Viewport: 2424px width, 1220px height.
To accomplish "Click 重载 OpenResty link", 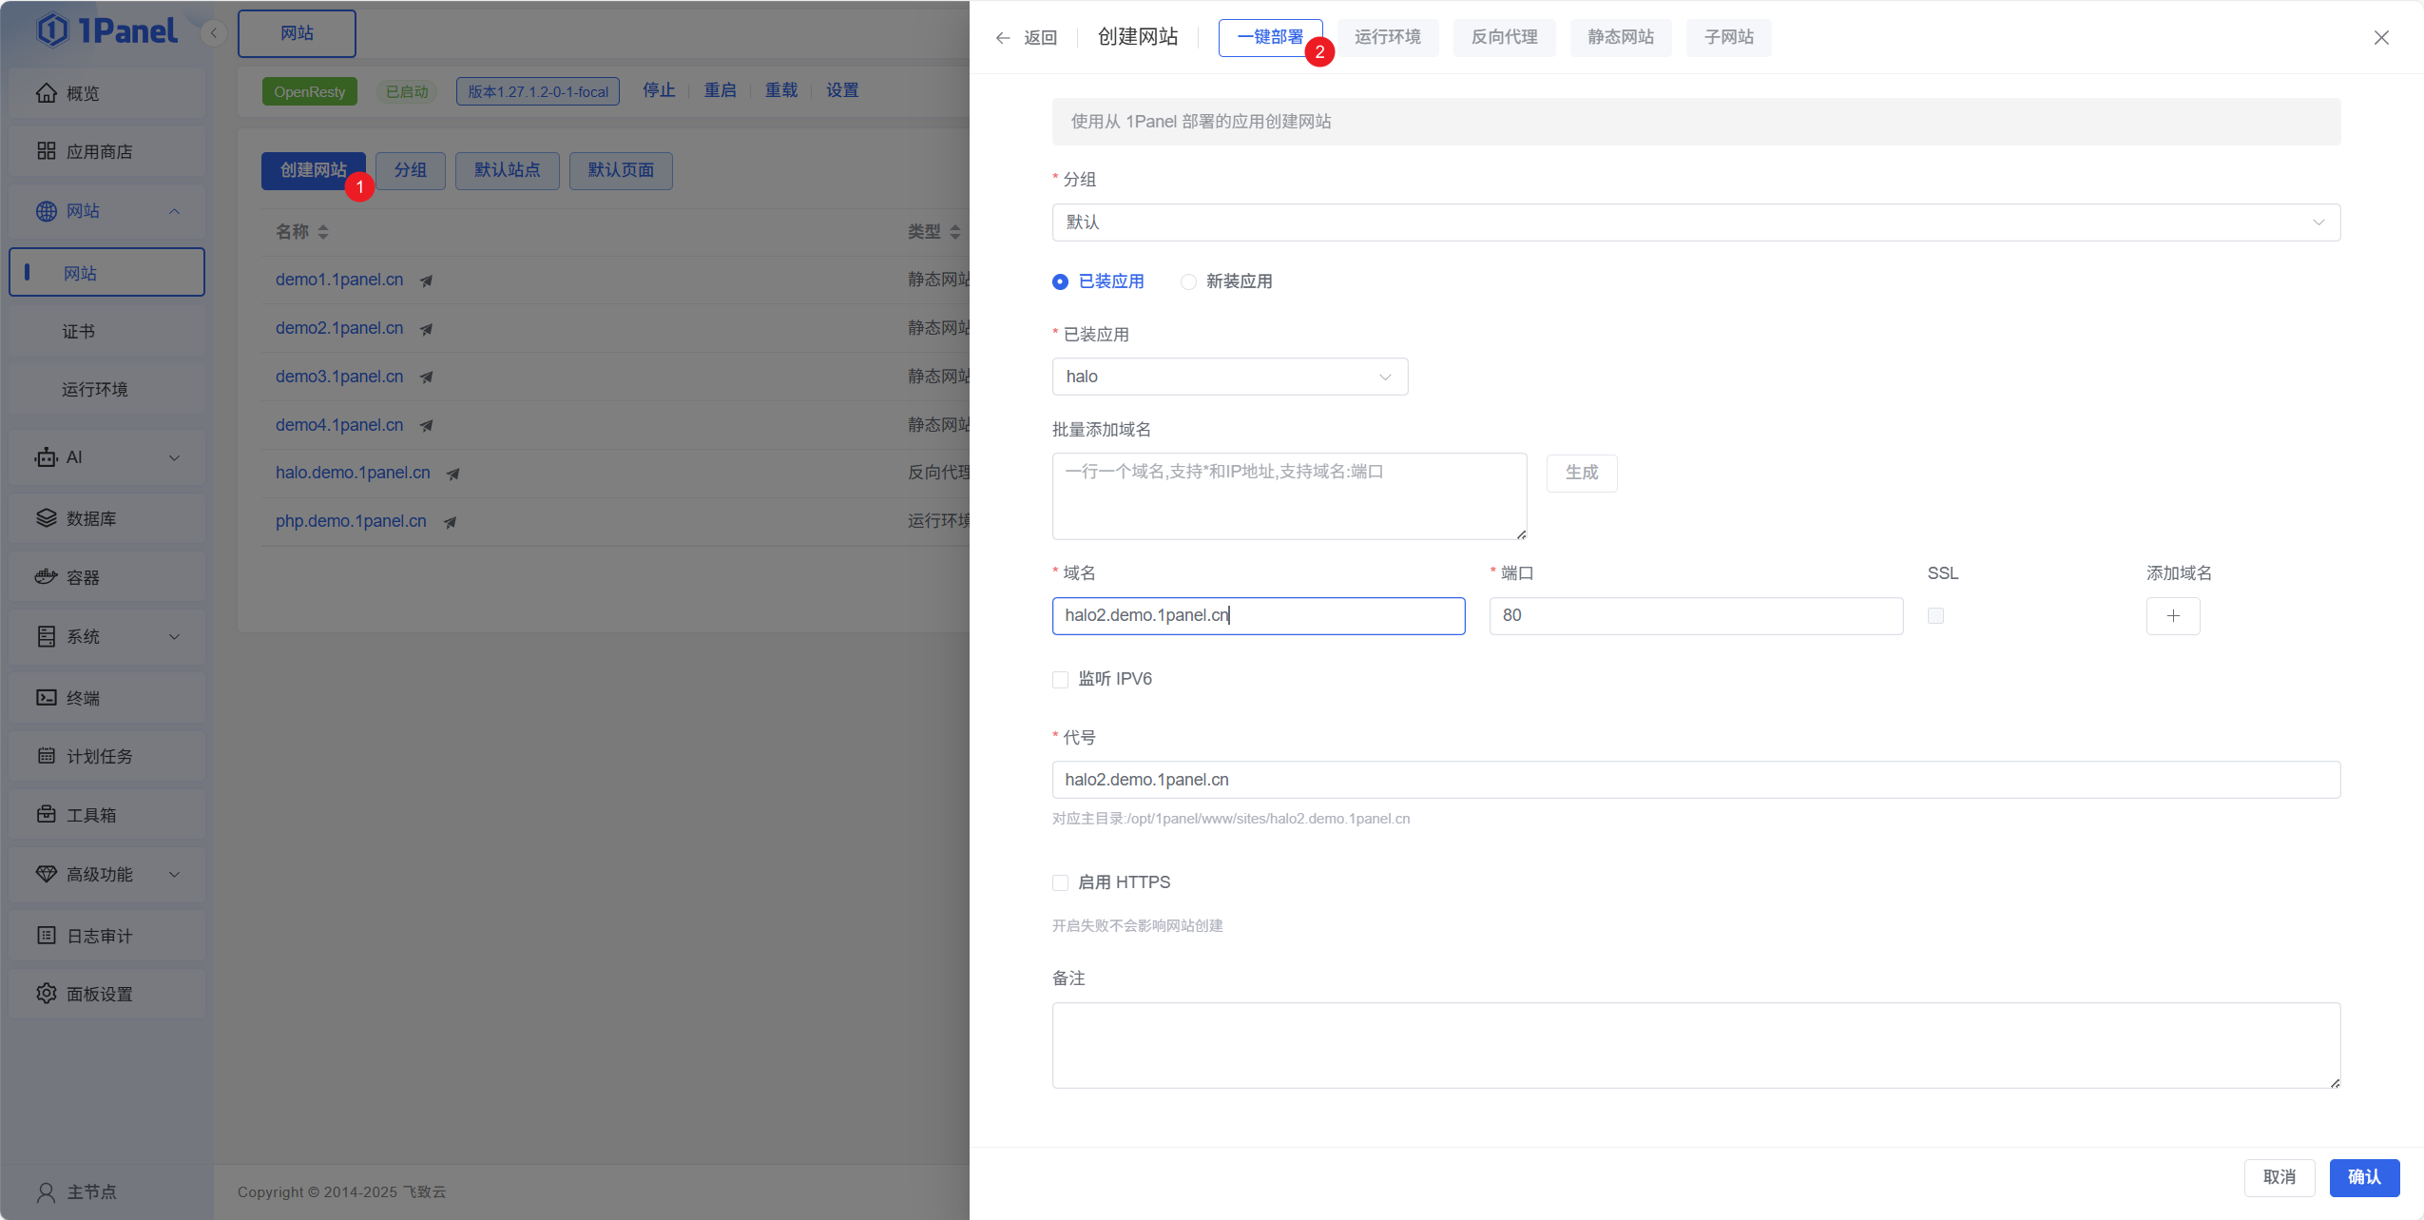I will pos(781,90).
